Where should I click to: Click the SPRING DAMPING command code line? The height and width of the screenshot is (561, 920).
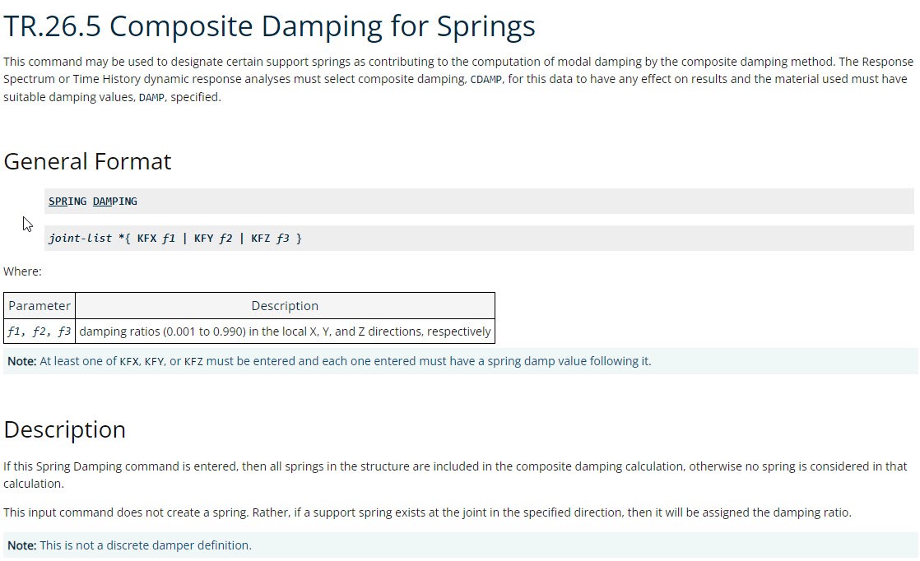479,201
